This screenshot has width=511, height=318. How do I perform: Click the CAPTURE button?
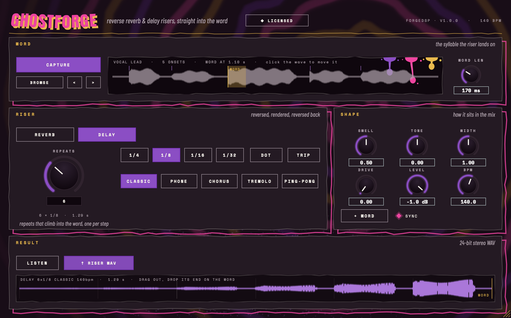tap(58, 65)
